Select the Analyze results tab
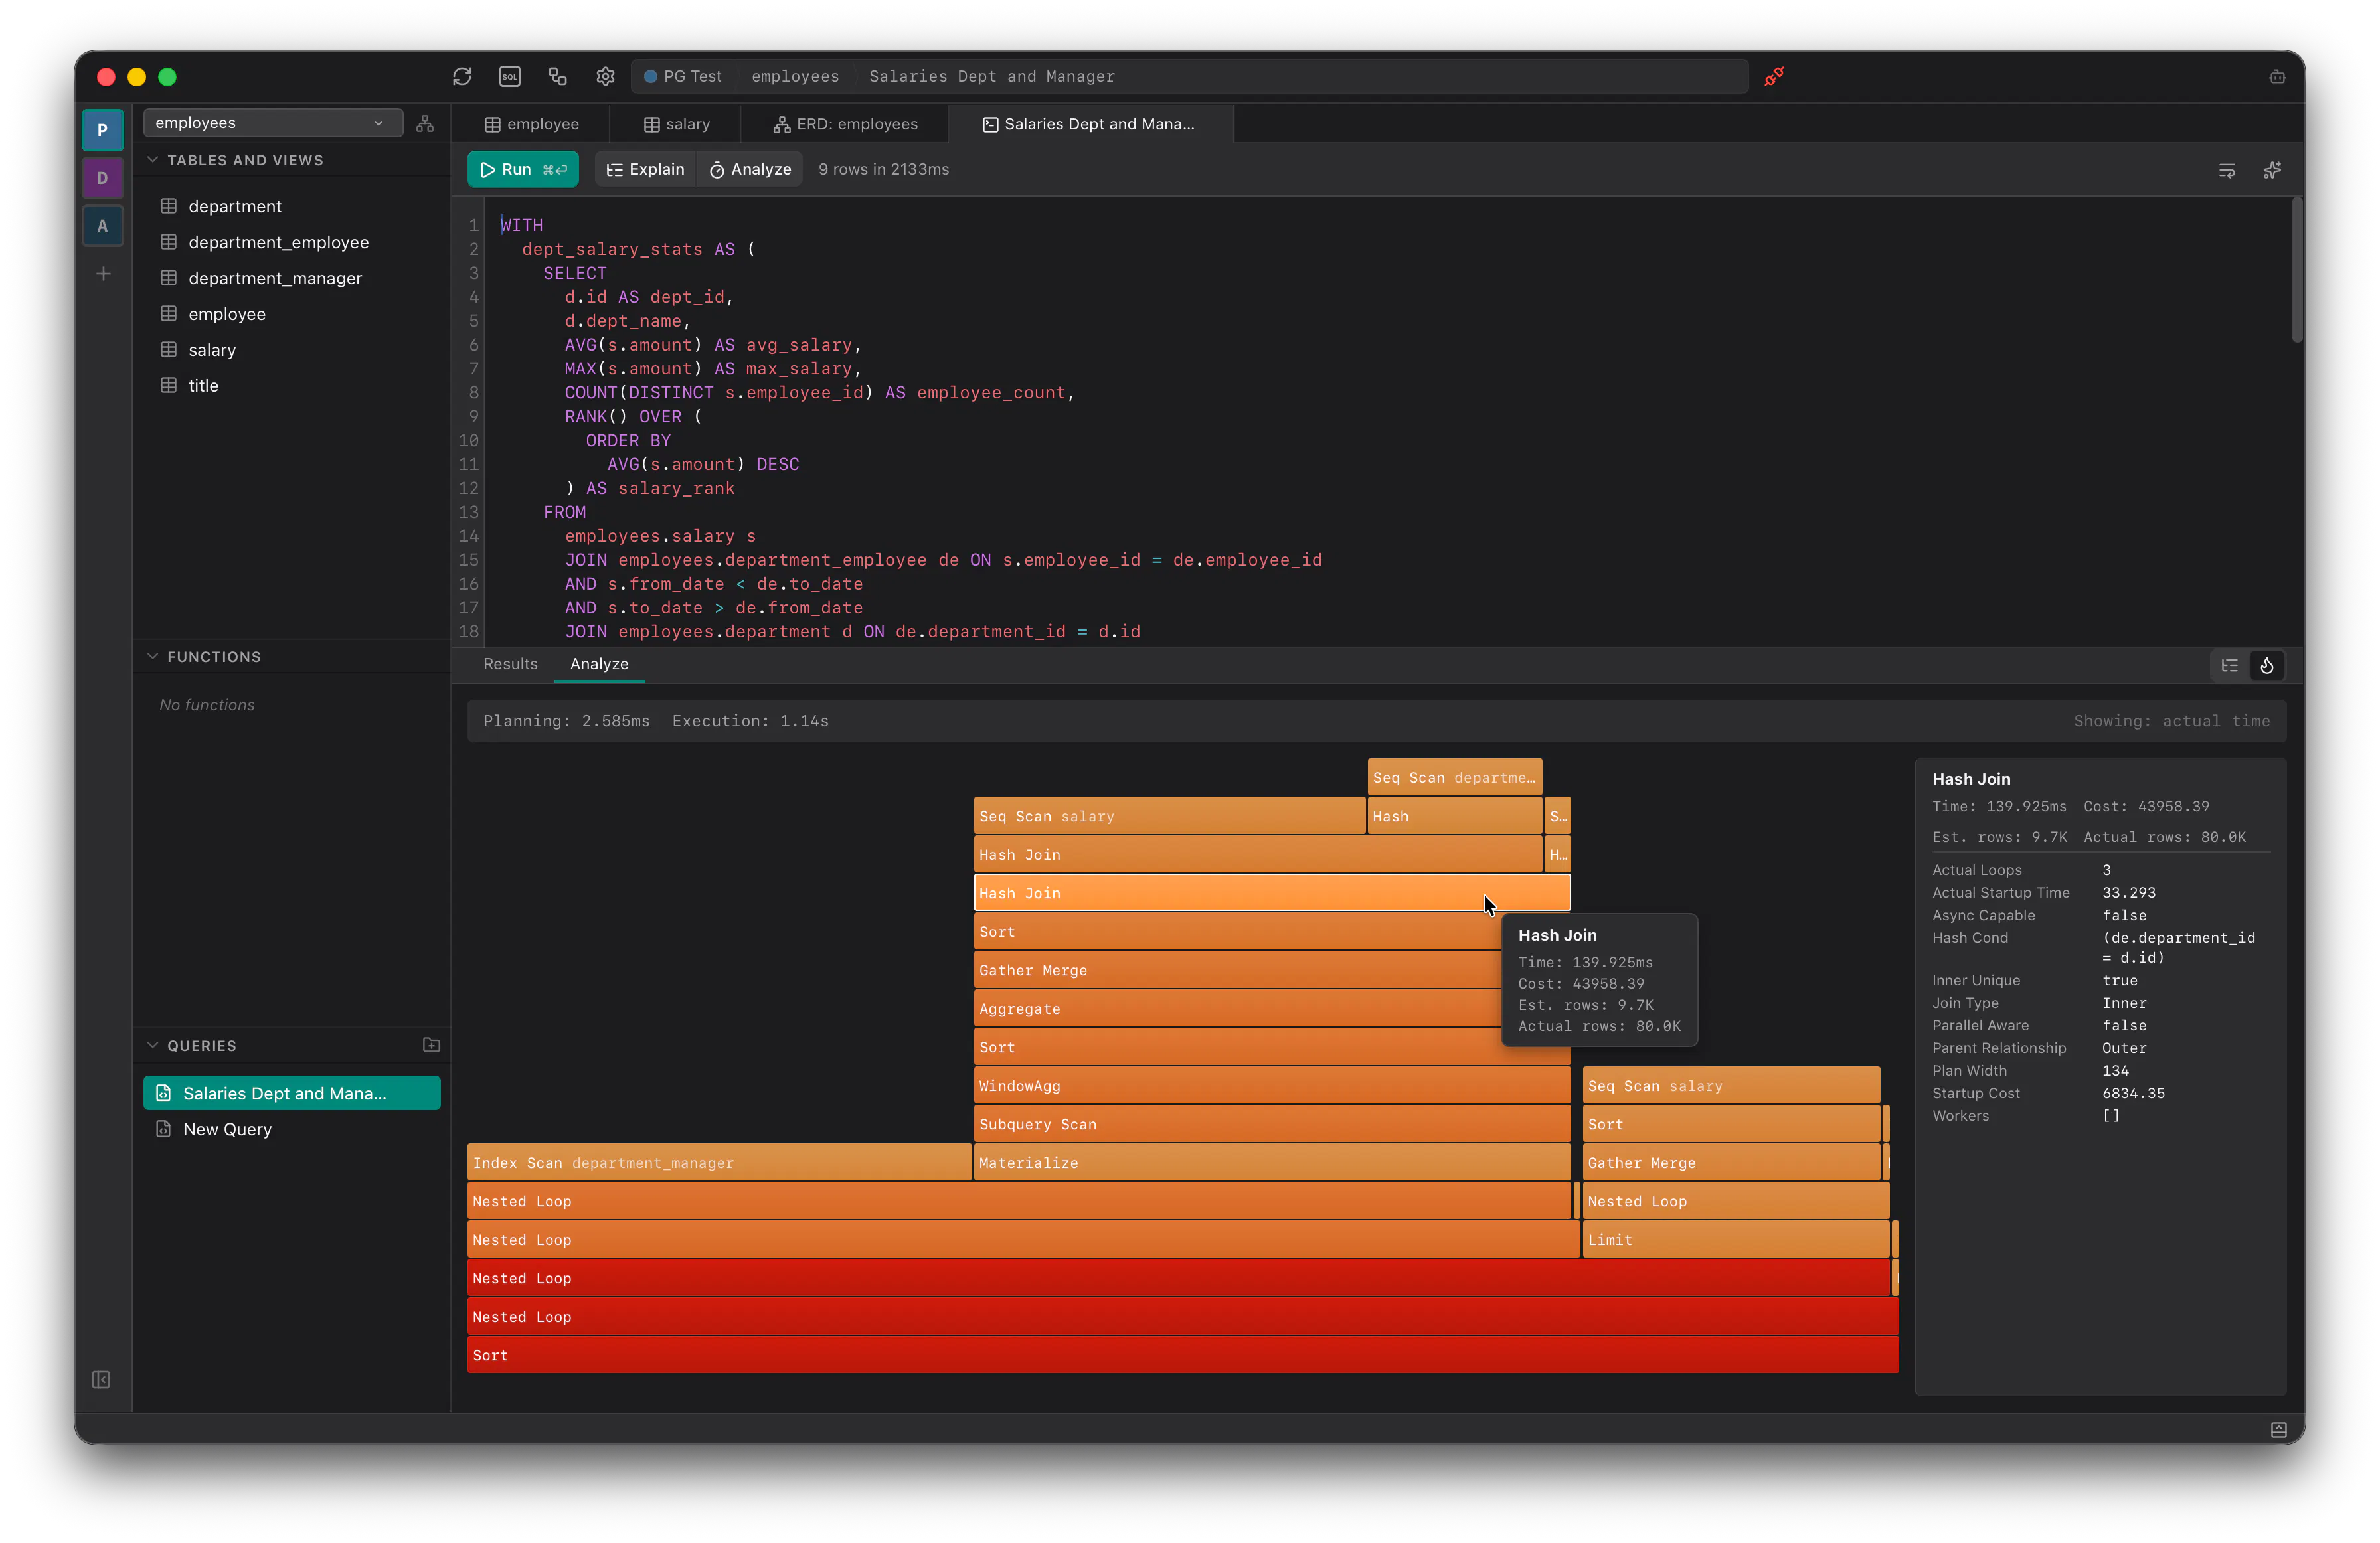The image size is (2380, 1543). [x=599, y=664]
